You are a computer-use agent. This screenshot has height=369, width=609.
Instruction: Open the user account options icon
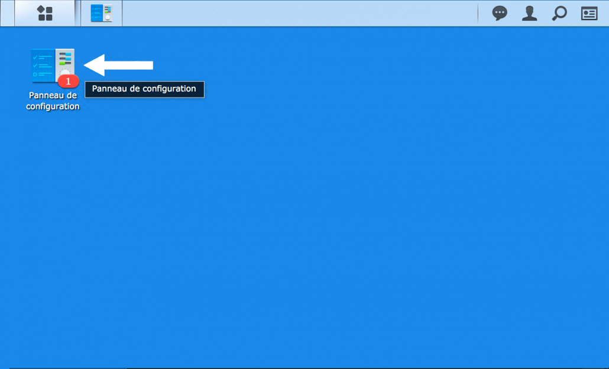(x=529, y=13)
